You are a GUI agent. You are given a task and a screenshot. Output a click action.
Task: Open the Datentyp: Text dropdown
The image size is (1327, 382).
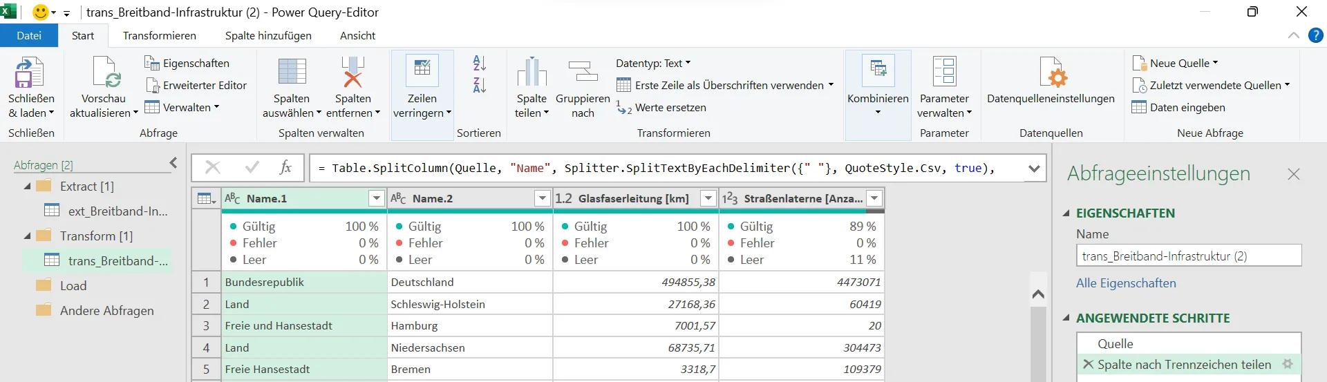653,63
